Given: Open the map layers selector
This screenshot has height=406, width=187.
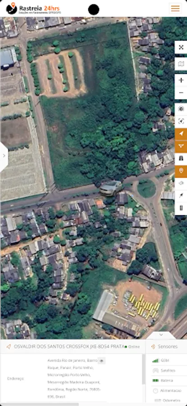Looking at the screenshot, I should click(181, 64).
